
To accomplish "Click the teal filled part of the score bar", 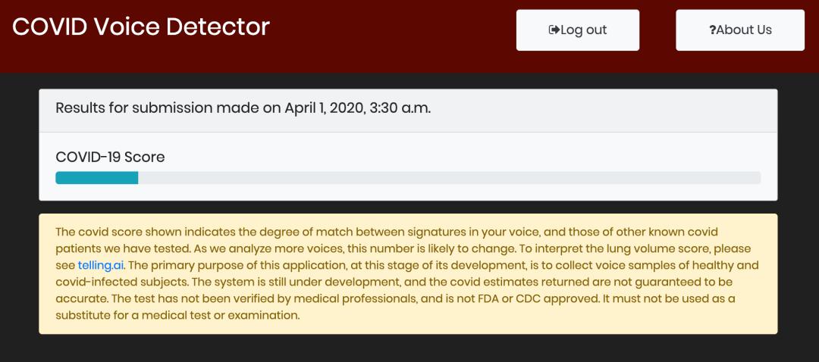I will [96, 178].
